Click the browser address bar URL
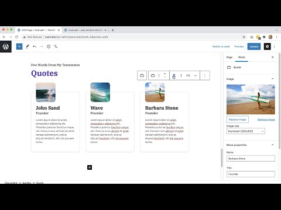Viewport: 281px width, 210px height. (x=76, y=37)
